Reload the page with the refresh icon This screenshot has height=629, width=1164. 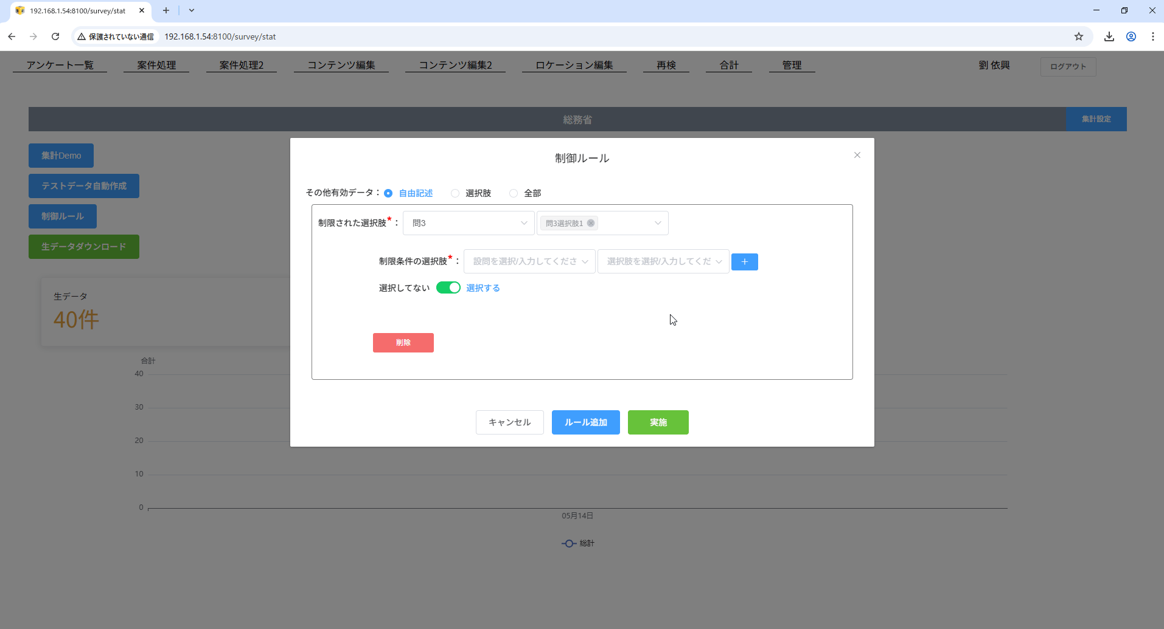[55, 36]
